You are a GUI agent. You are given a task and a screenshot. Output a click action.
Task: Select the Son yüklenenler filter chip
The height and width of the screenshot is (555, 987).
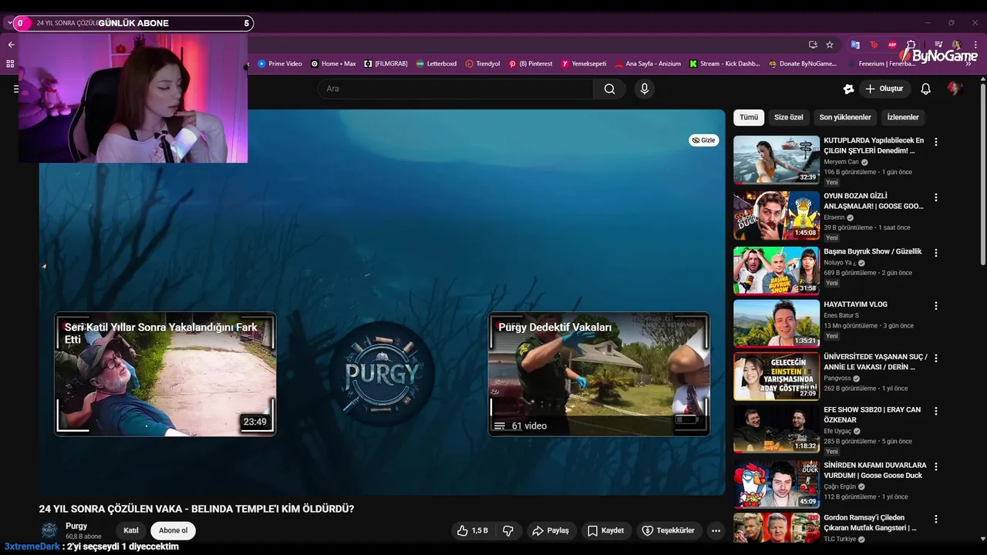(x=845, y=117)
